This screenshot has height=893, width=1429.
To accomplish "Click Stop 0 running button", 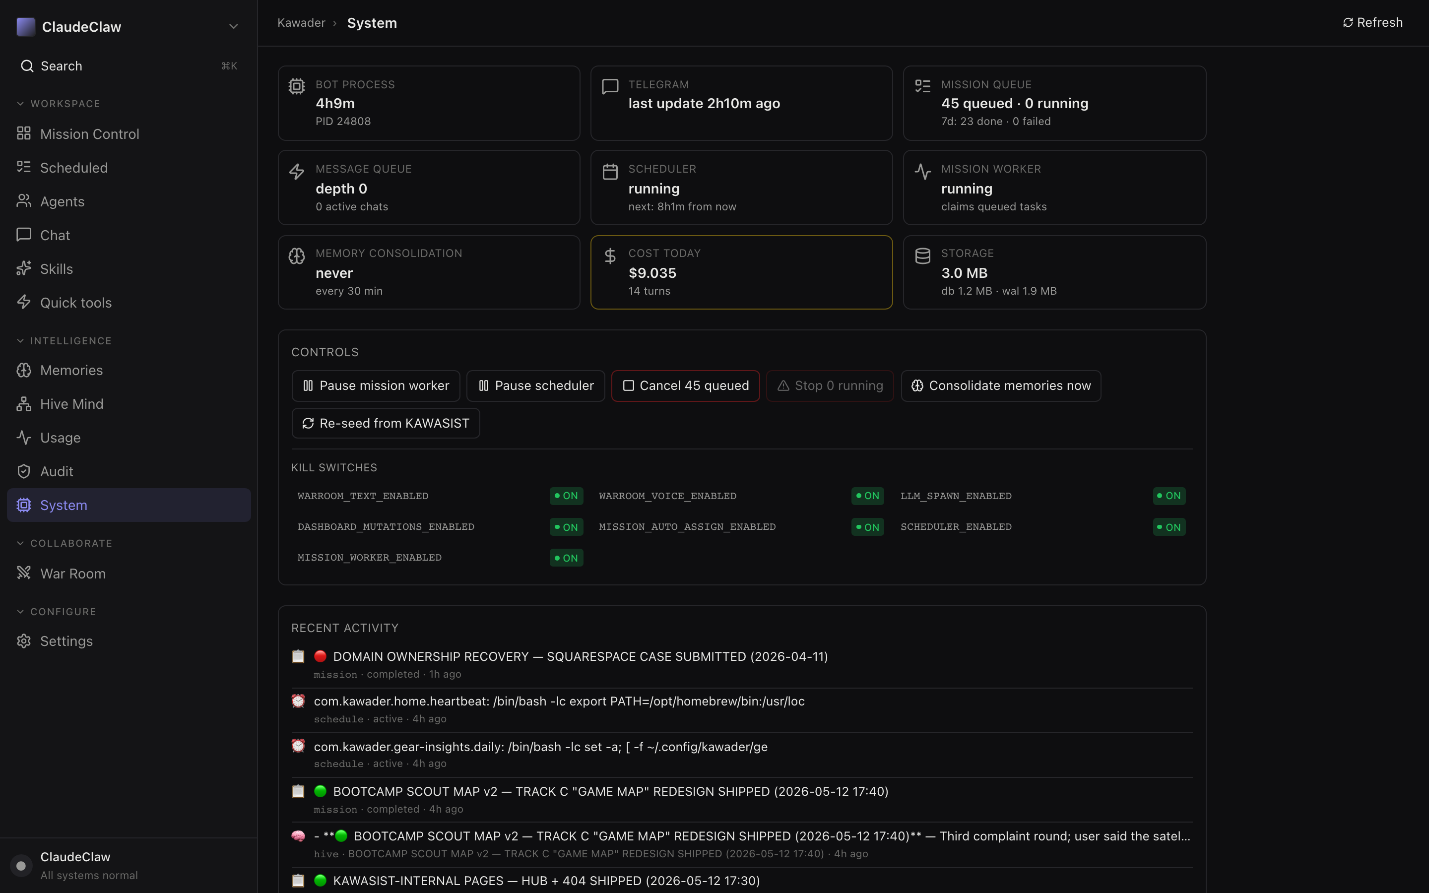I will [830, 385].
